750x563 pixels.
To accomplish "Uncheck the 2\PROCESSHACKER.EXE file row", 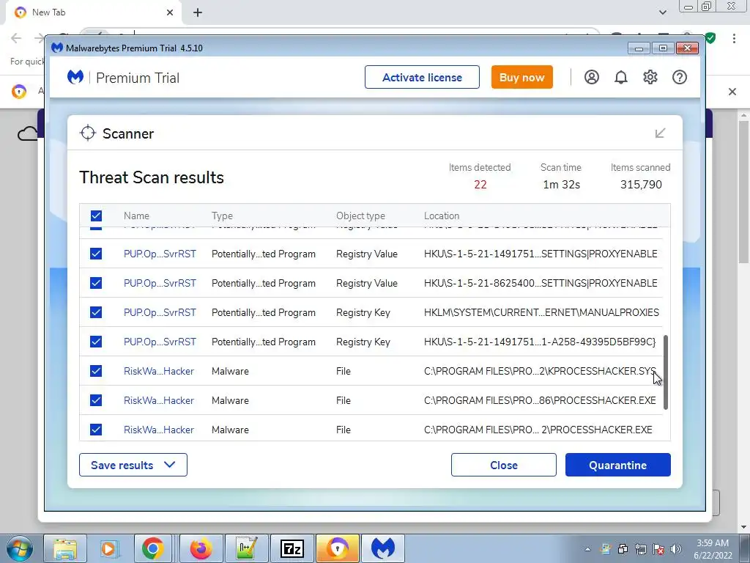I will click(96, 430).
